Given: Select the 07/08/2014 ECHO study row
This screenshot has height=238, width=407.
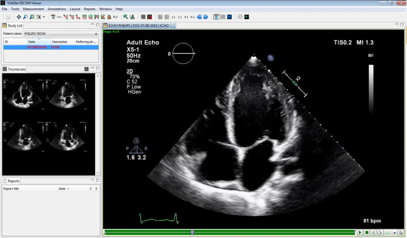Looking at the screenshot, I should click(x=51, y=47).
